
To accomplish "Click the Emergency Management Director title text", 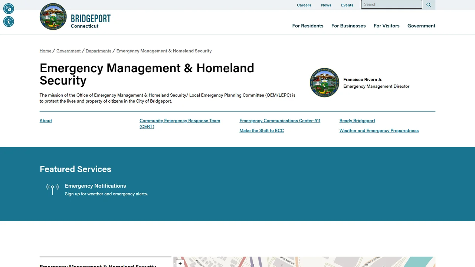I will 376,86.
